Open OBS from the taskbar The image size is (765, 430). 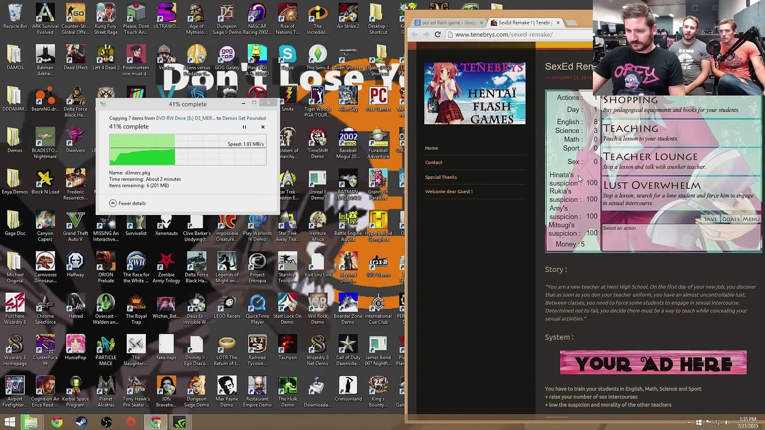click(x=106, y=423)
